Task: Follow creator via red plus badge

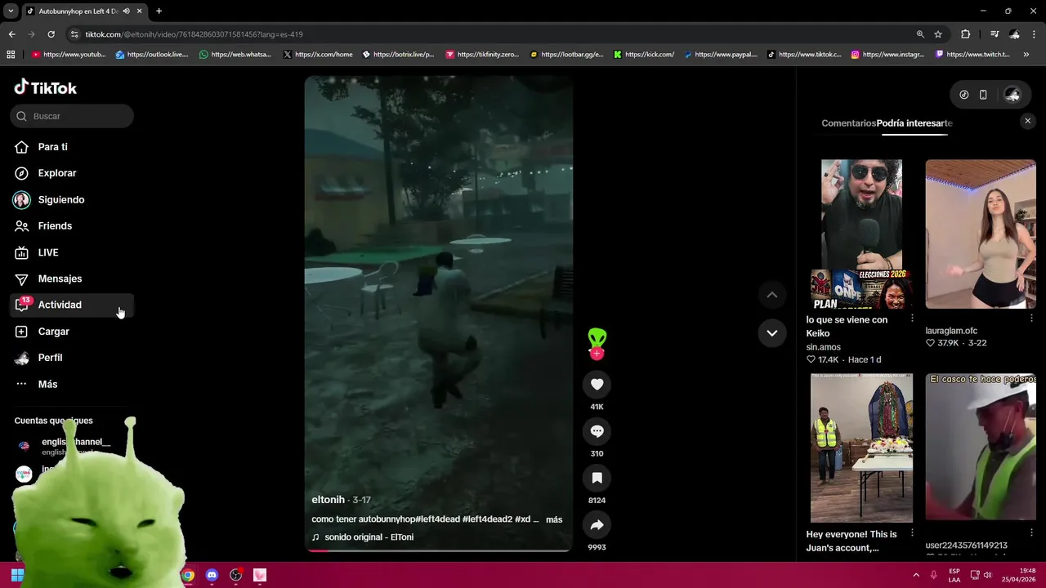Action: pyautogui.click(x=597, y=354)
